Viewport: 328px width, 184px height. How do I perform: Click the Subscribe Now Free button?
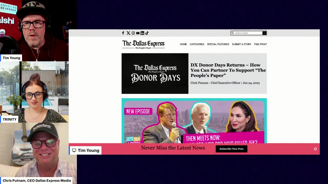(x=231, y=149)
